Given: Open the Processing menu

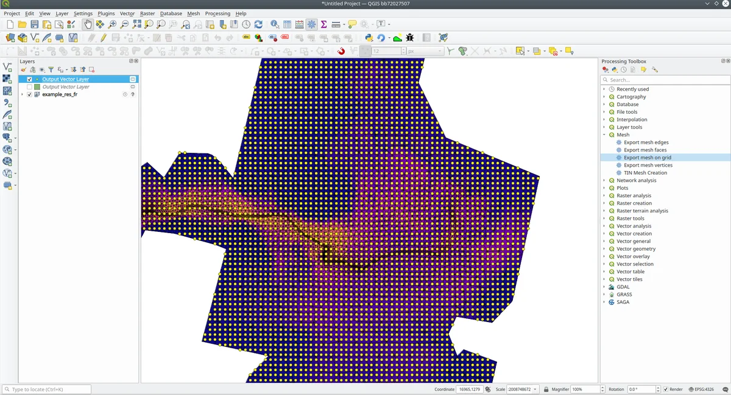Looking at the screenshot, I should click(x=217, y=13).
